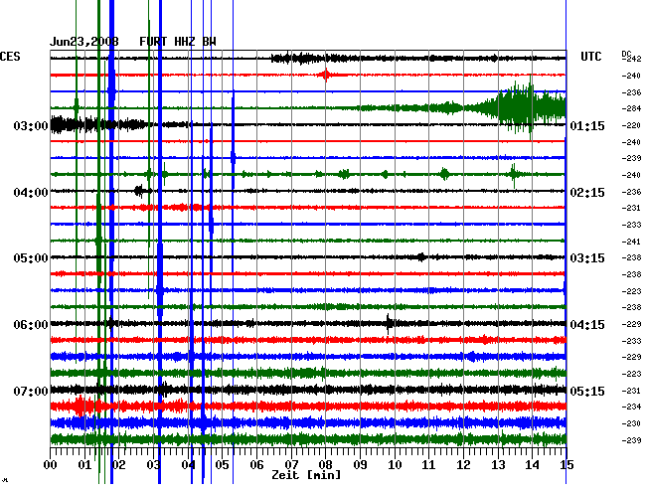Click the black 06:00 trace spike near minute 10
Screen dimensions: 646x491
(388, 323)
